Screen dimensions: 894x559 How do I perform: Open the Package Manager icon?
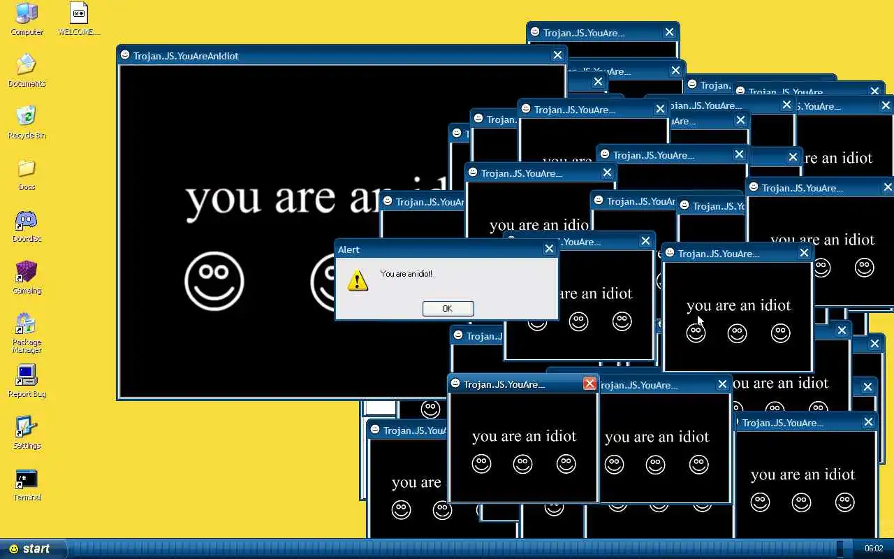click(x=27, y=333)
